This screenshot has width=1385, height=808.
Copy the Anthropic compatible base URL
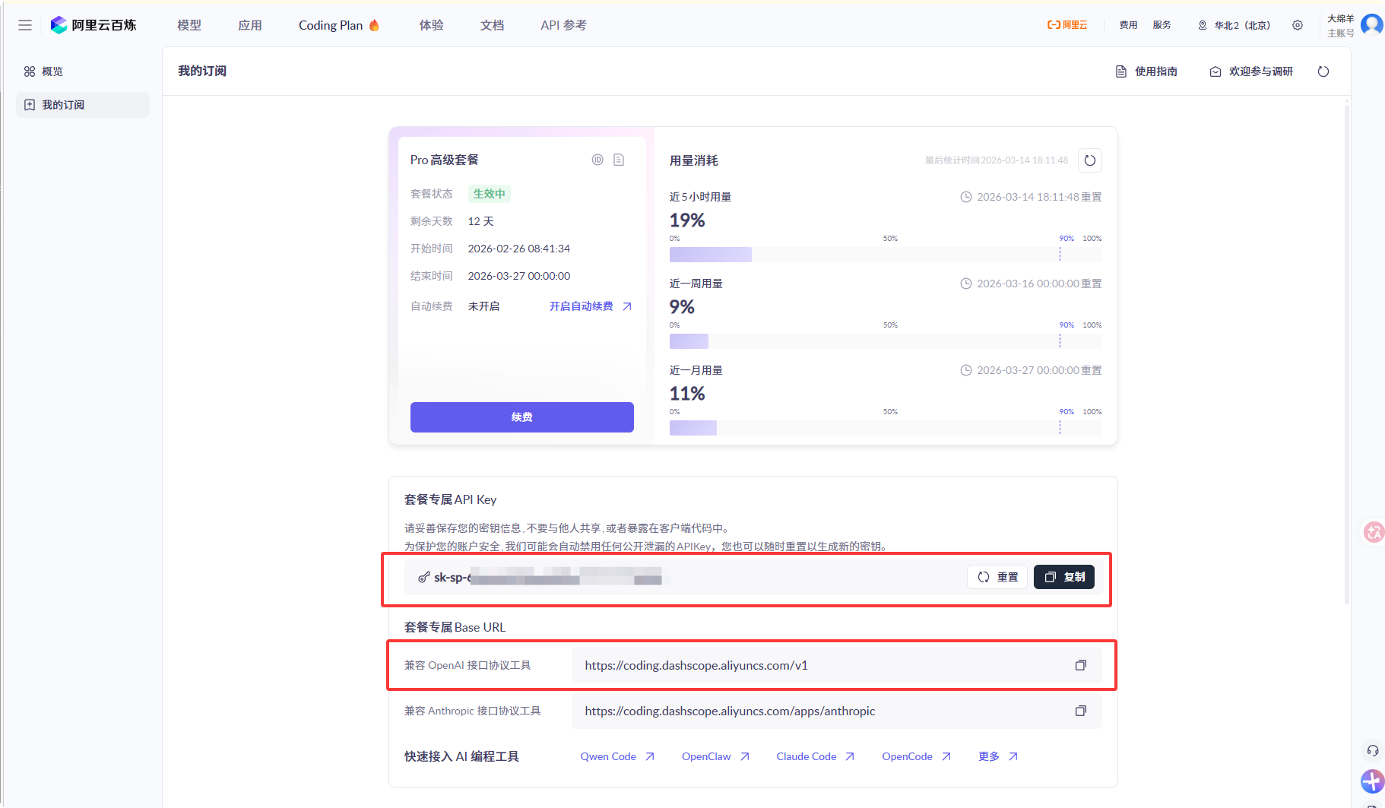[1080, 711]
